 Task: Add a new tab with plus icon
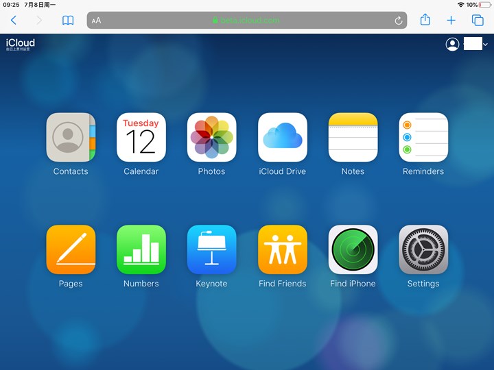pyautogui.click(x=451, y=21)
